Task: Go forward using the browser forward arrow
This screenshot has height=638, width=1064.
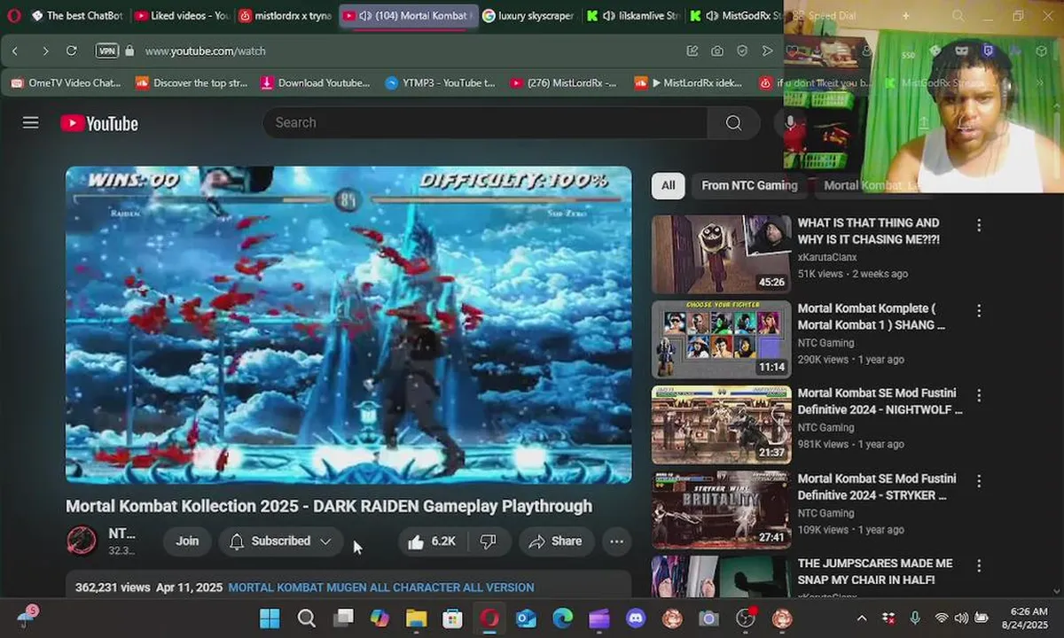Action: pos(45,51)
